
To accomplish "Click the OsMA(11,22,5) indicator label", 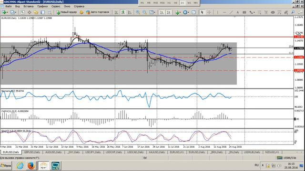I will 15,111.
